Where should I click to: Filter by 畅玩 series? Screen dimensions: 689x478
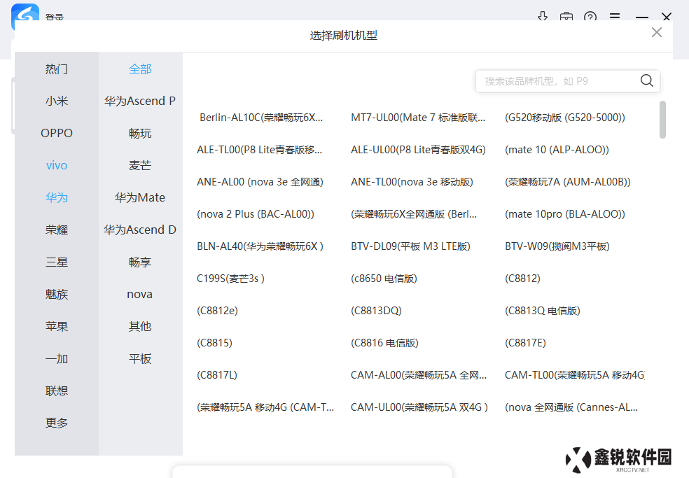pos(140,133)
